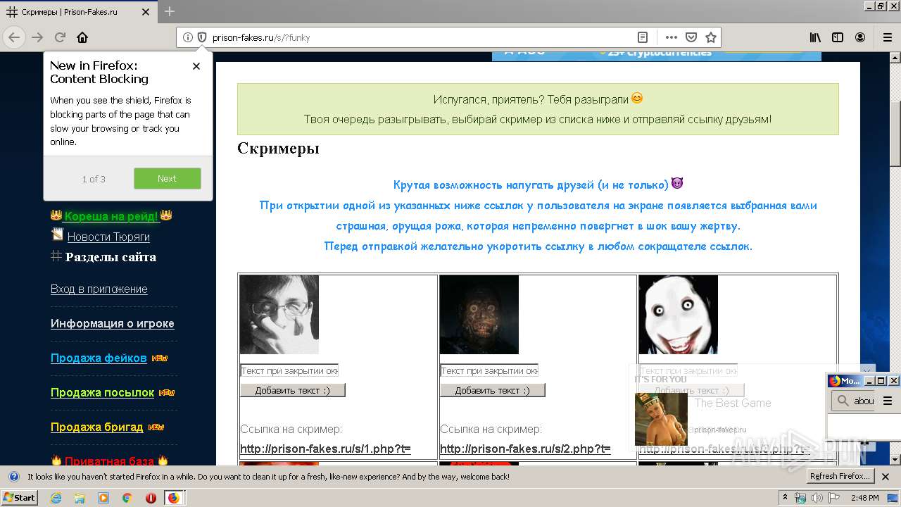
Task: Open Windows Media Player from taskbar
Action: coord(103,498)
